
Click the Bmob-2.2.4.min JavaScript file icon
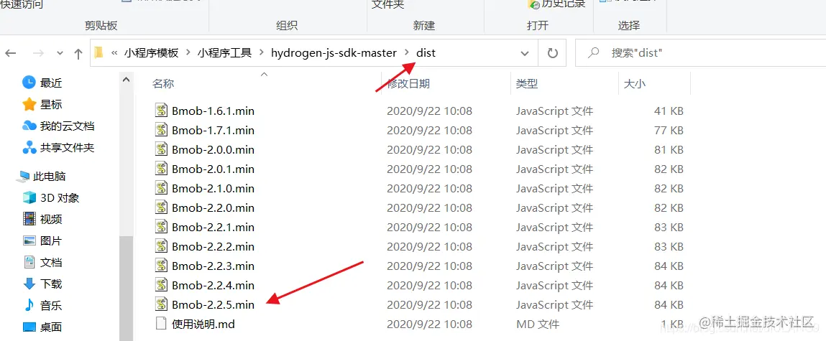coord(161,285)
